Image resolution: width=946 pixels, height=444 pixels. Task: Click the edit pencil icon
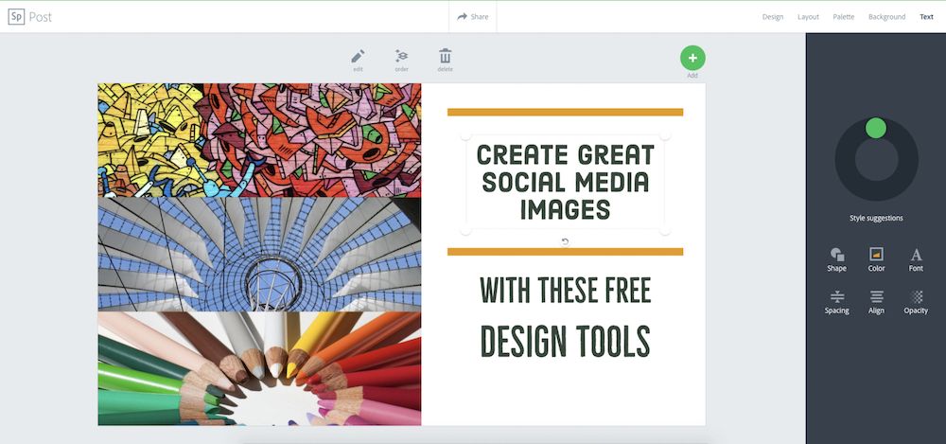click(x=358, y=57)
